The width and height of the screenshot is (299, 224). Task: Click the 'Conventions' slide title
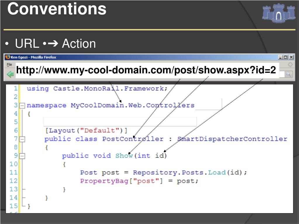57,9
